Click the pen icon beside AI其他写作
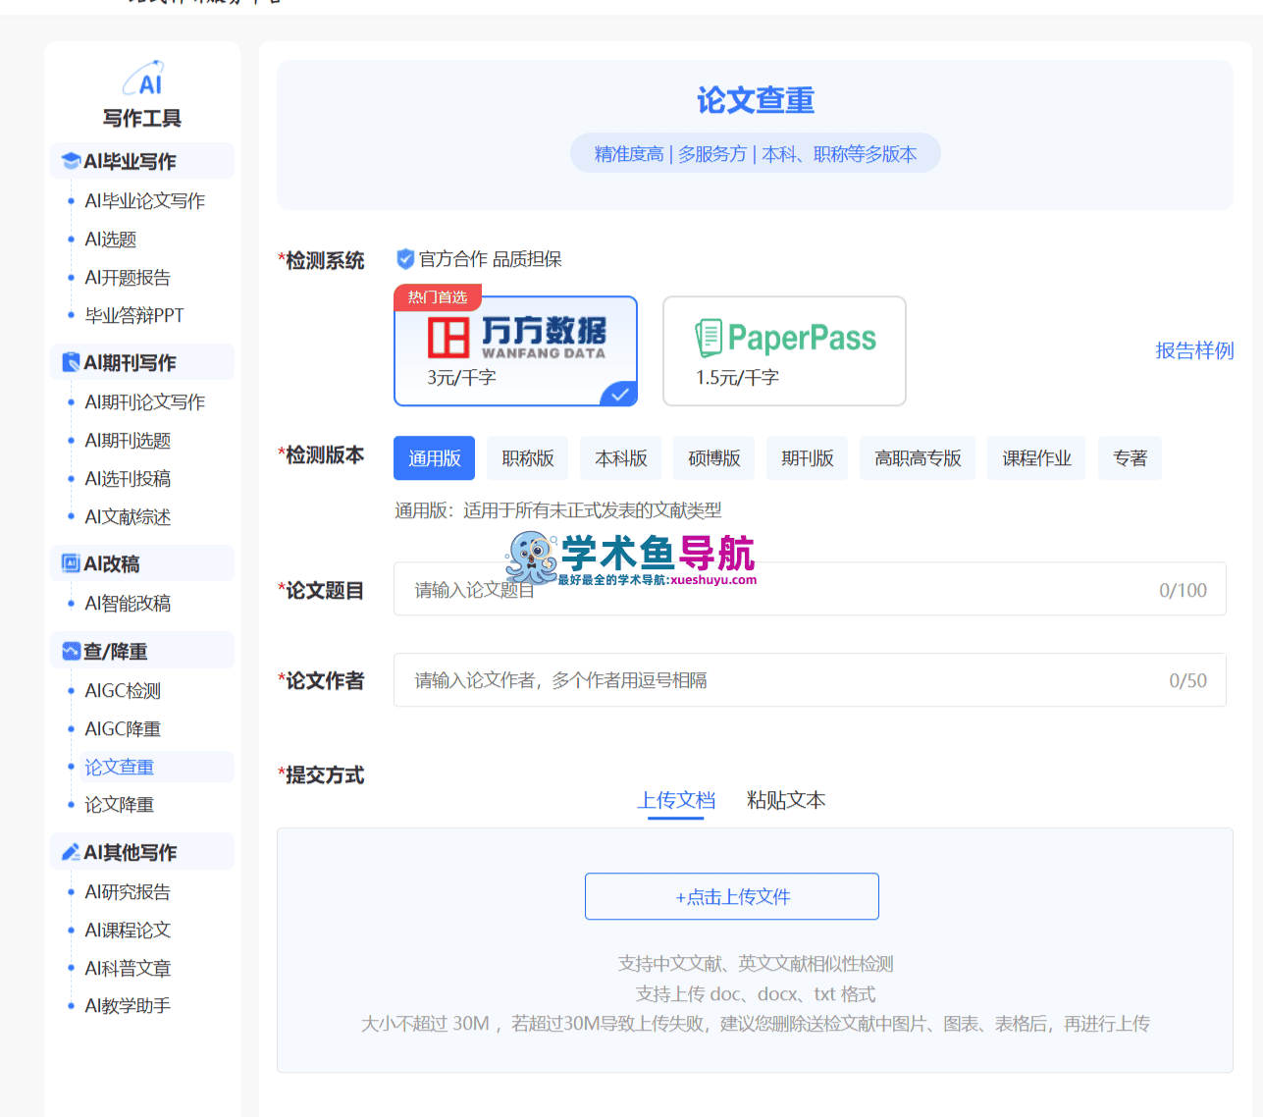Viewport: 1263px width, 1117px height. pyautogui.click(x=71, y=852)
